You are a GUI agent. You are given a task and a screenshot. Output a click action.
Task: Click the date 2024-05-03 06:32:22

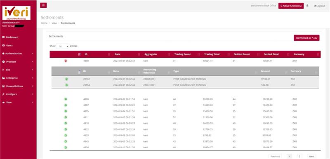[124, 105]
